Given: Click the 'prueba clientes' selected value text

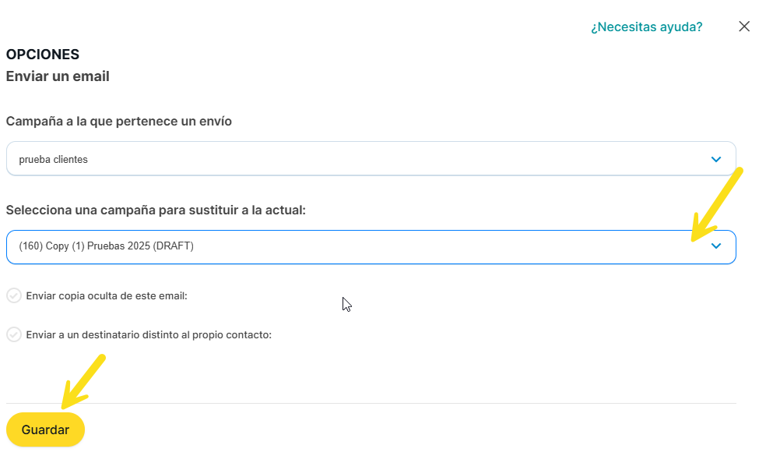Looking at the screenshot, I should (x=53, y=160).
